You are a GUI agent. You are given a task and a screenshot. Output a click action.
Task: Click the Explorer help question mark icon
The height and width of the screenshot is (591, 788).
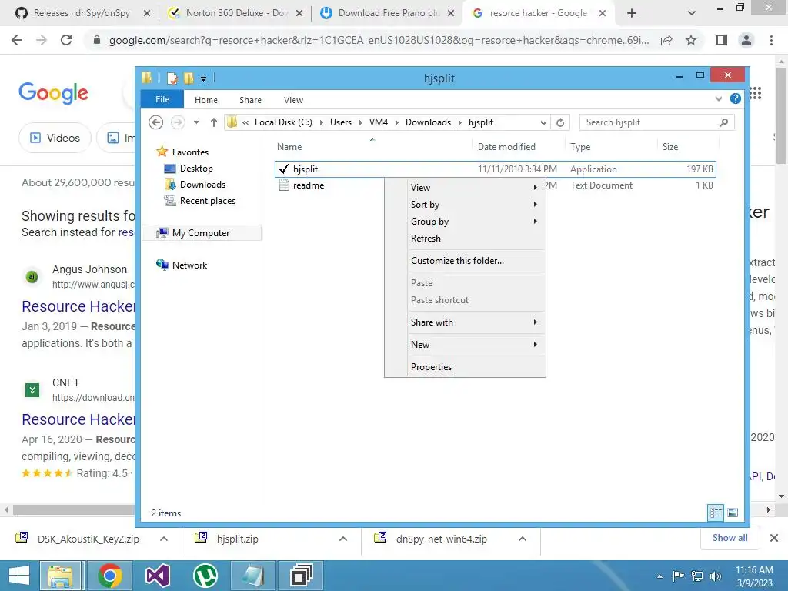click(735, 99)
